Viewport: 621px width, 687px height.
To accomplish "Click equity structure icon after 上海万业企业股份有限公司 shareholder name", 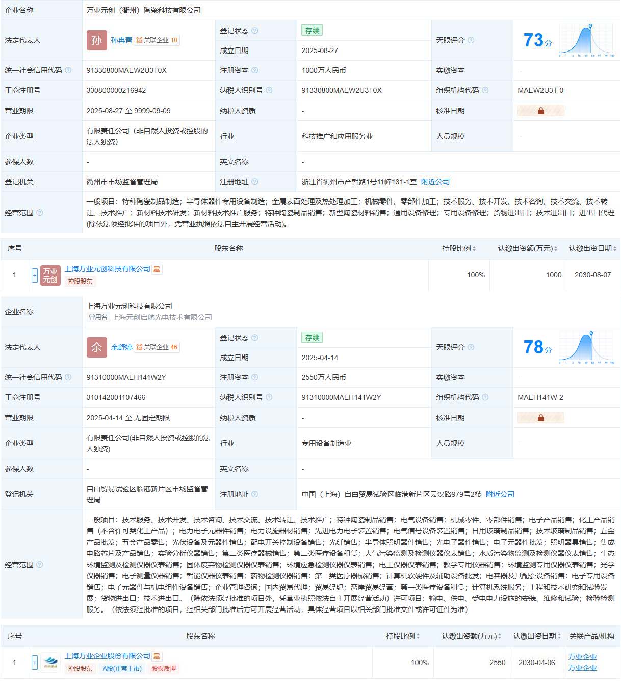I will (x=157, y=656).
